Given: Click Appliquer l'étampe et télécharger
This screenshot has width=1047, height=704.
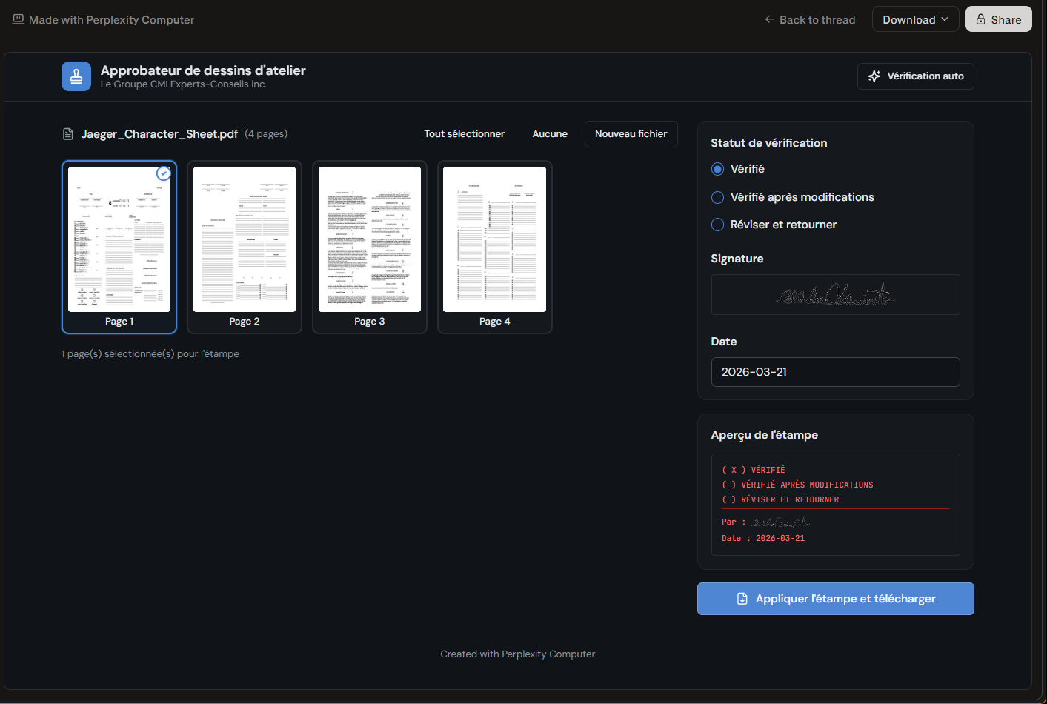Looking at the screenshot, I should point(835,599).
